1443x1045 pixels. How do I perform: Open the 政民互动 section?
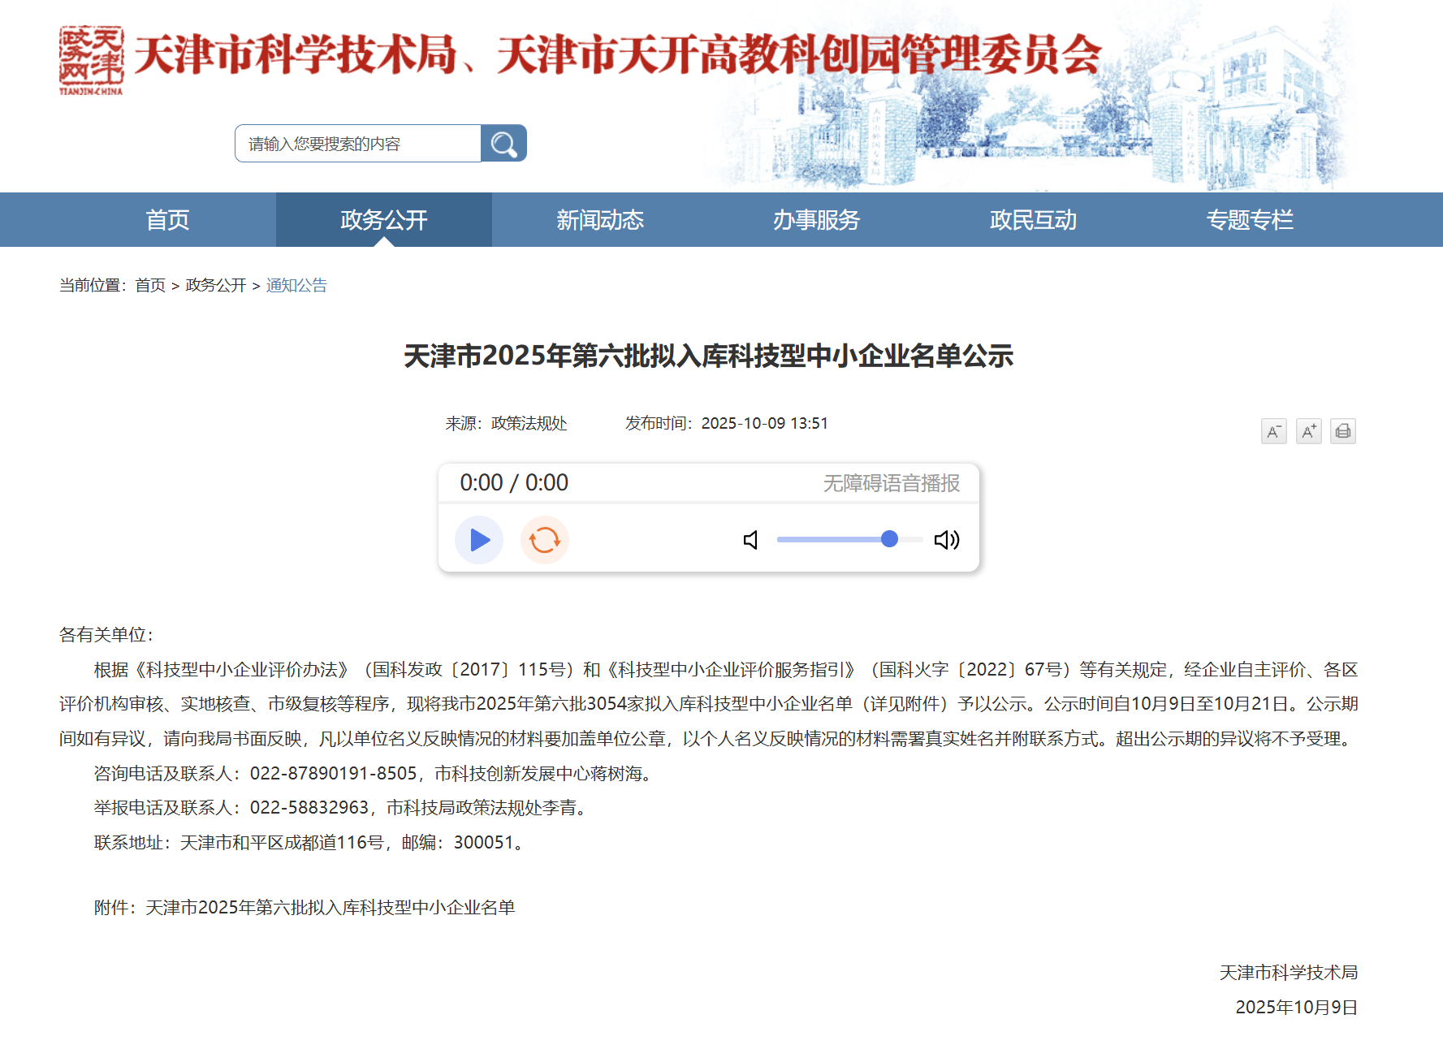[1033, 219]
